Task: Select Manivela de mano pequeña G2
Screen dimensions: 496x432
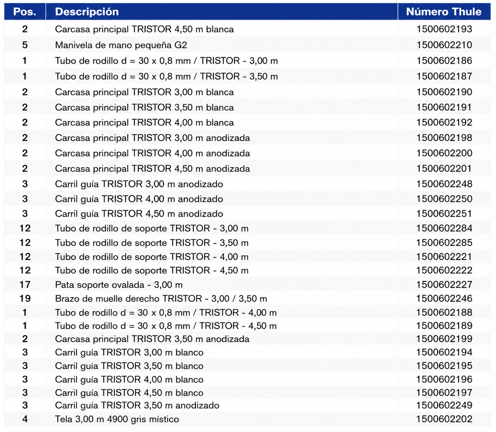Action: point(121,45)
